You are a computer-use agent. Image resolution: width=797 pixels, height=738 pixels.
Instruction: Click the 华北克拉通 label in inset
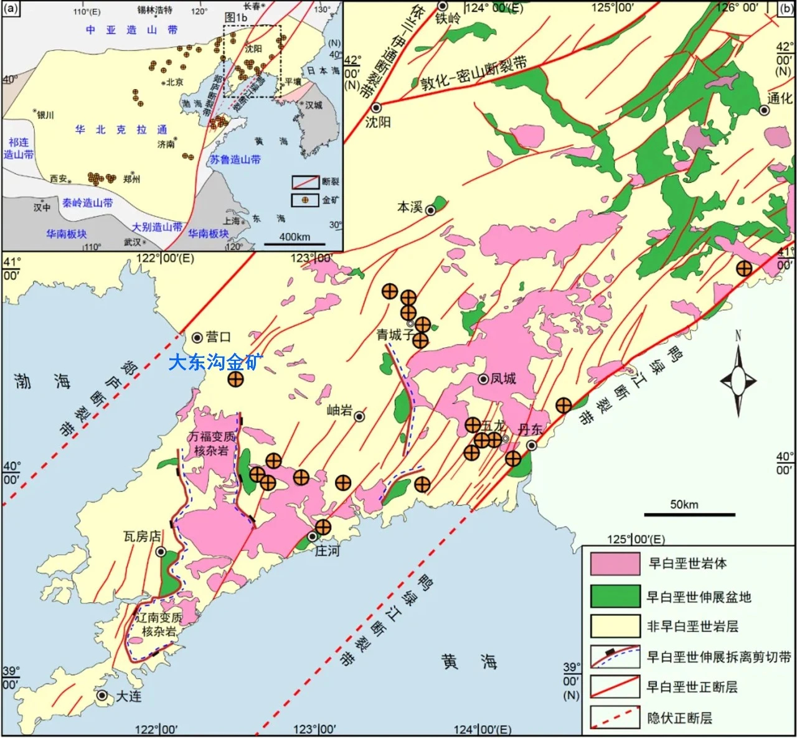pyautogui.click(x=121, y=129)
